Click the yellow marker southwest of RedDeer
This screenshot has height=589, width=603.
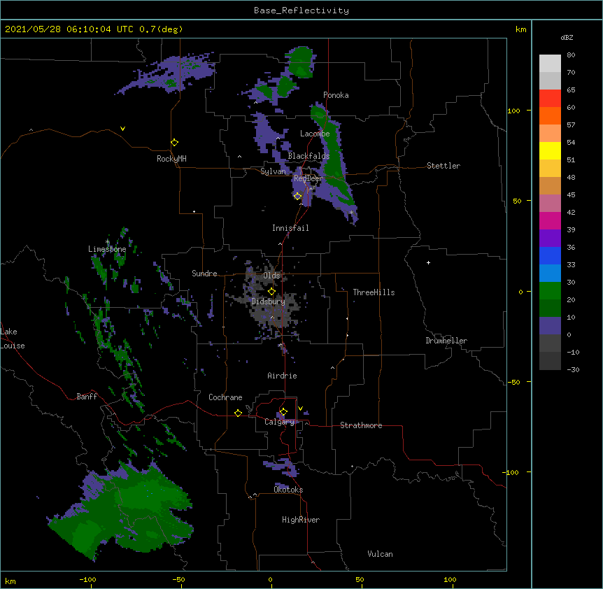(x=297, y=197)
